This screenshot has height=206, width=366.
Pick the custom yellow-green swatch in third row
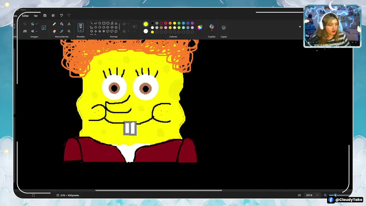coord(152,32)
